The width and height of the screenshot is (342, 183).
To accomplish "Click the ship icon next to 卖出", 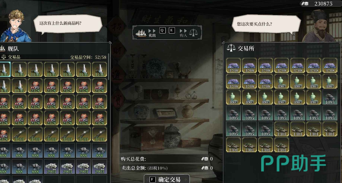I will [141, 33].
